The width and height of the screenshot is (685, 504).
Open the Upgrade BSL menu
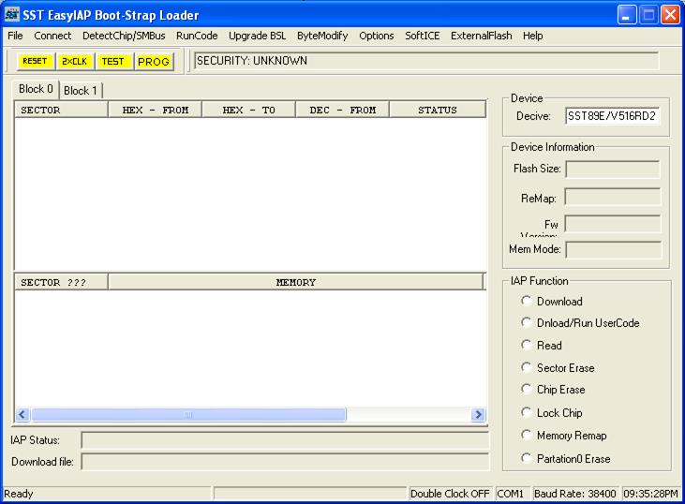coord(257,36)
